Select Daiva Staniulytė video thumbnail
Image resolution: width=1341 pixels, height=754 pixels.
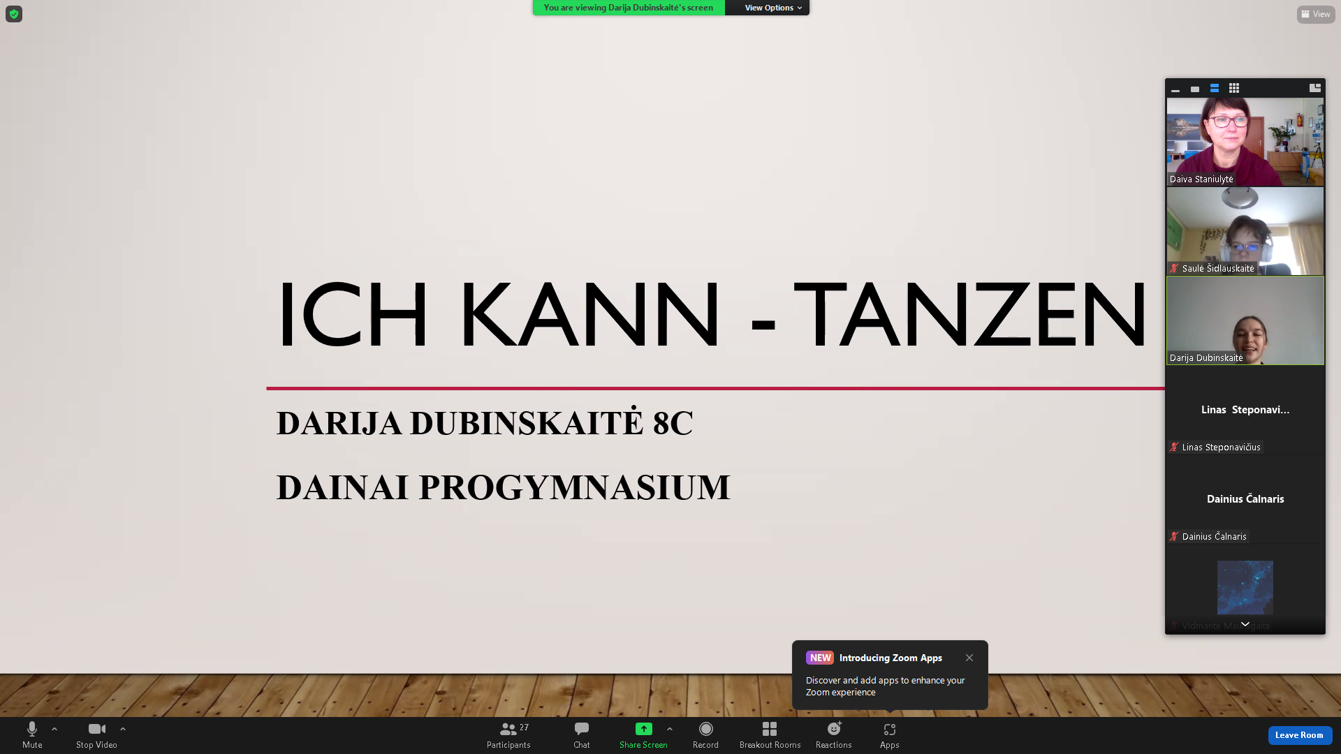(x=1245, y=142)
